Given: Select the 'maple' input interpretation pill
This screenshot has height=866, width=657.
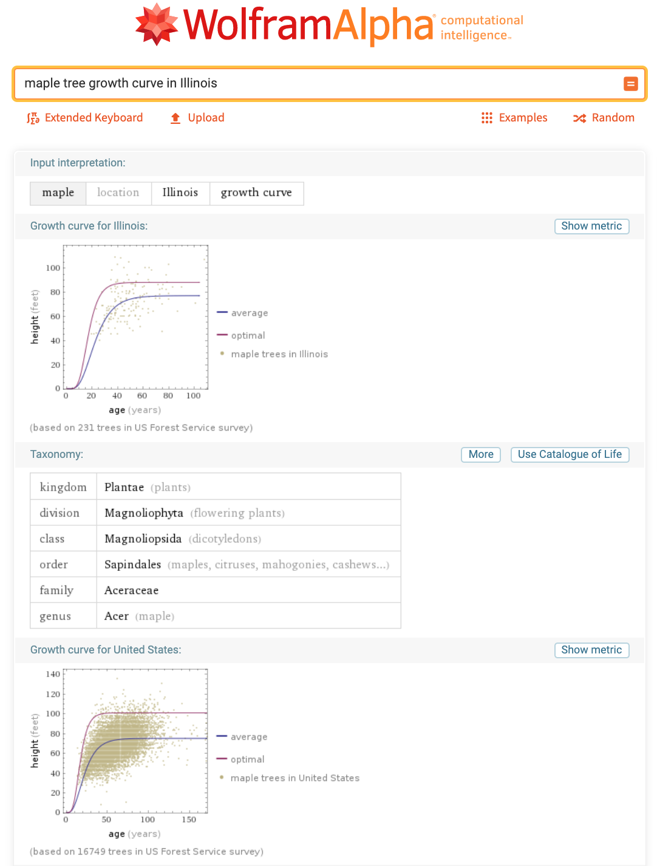Looking at the screenshot, I should (58, 193).
